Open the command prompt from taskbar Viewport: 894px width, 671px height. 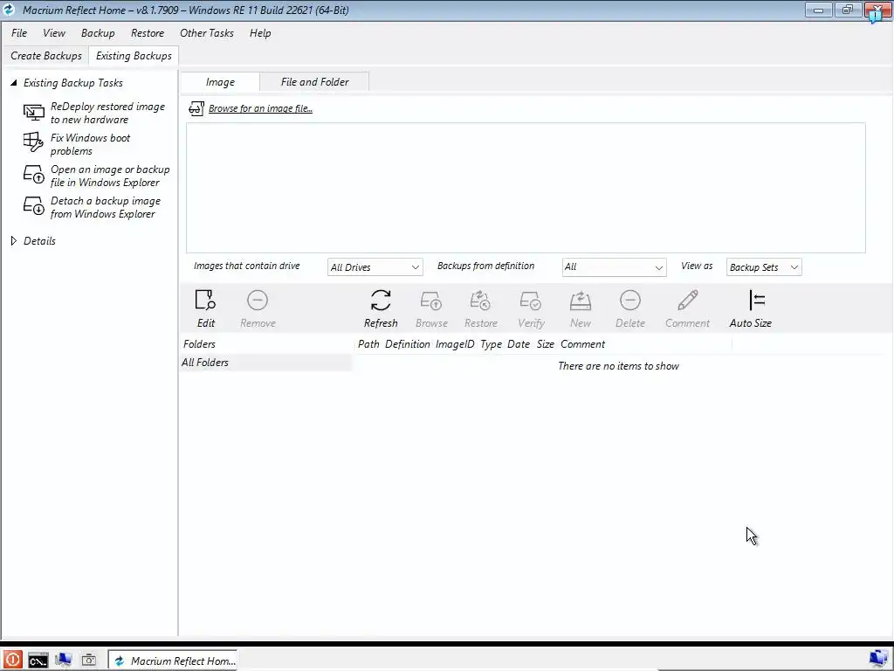(x=38, y=661)
